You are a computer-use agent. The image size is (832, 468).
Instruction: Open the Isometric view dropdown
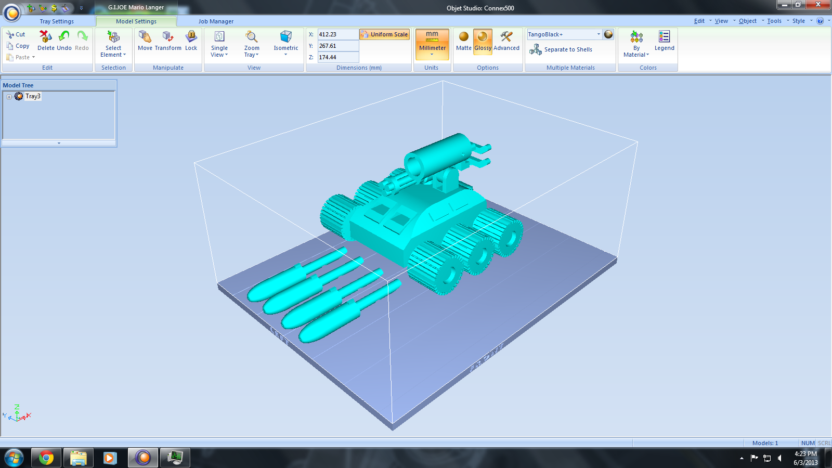tap(286, 43)
